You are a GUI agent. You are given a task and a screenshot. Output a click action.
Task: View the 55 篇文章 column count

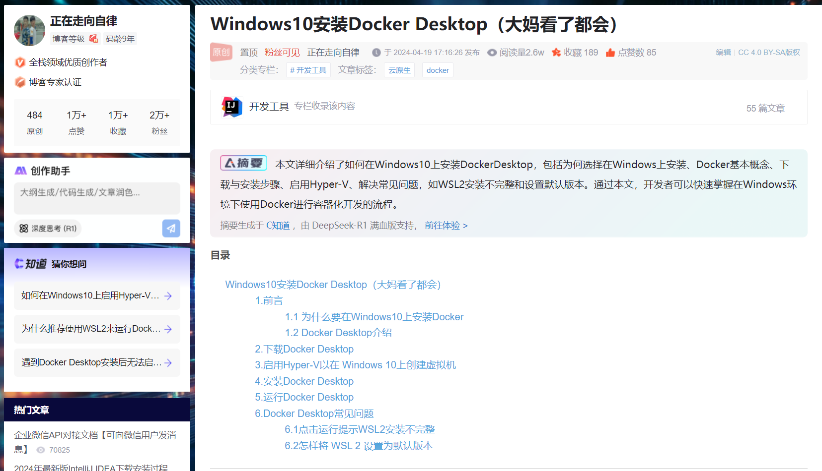click(x=765, y=108)
